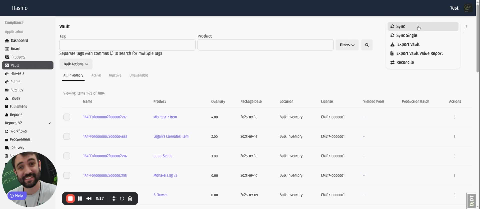Open the Dashboard sidebar item
Viewport: 480px width, 209px height.
16,40
